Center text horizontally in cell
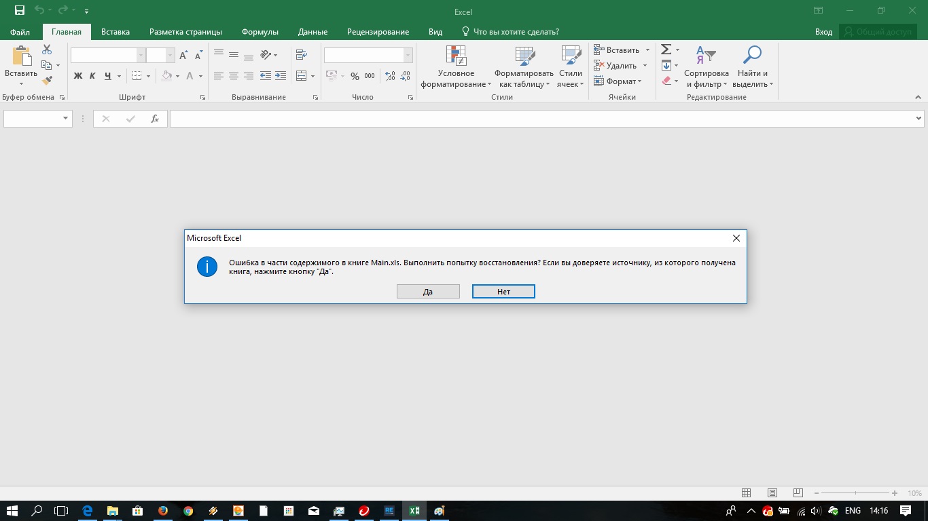 pyautogui.click(x=234, y=76)
